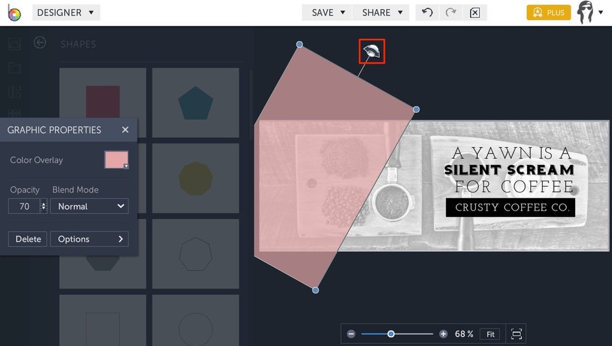Click the Delete button
612x346 pixels.
click(28, 239)
